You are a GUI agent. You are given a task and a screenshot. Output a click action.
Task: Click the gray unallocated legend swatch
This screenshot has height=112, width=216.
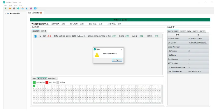58,83
